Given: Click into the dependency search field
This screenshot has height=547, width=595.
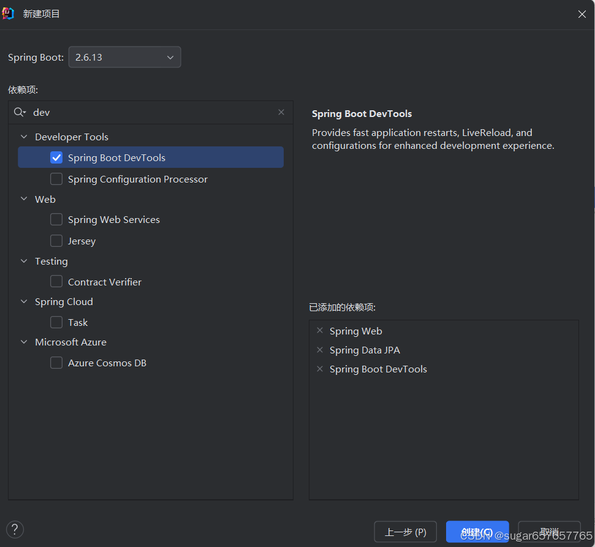Looking at the screenshot, I should (152, 112).
